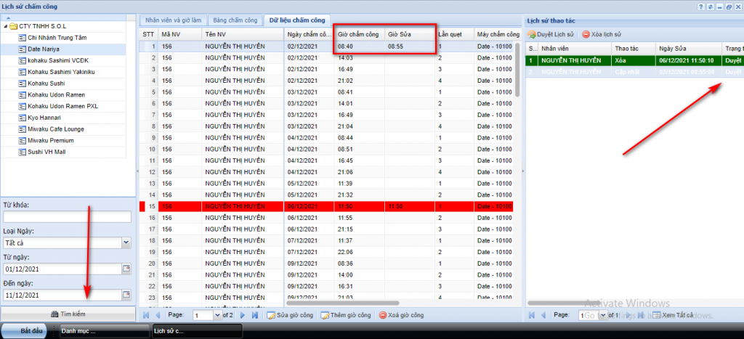Screen dimensions: 744x339
Task: Go to previous page in history panel pager
Action: coord(543,315)
